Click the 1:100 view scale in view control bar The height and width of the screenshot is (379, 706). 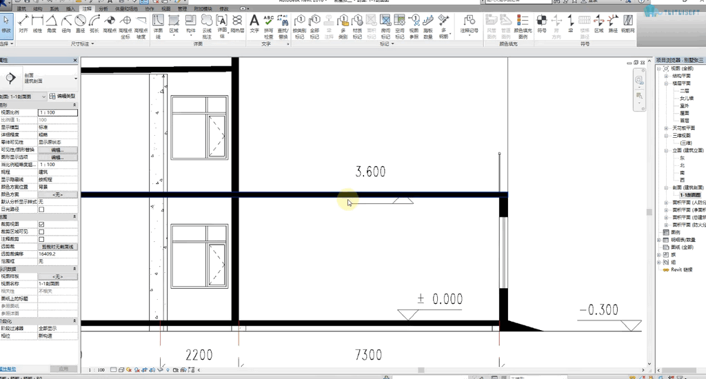[97, 370]
